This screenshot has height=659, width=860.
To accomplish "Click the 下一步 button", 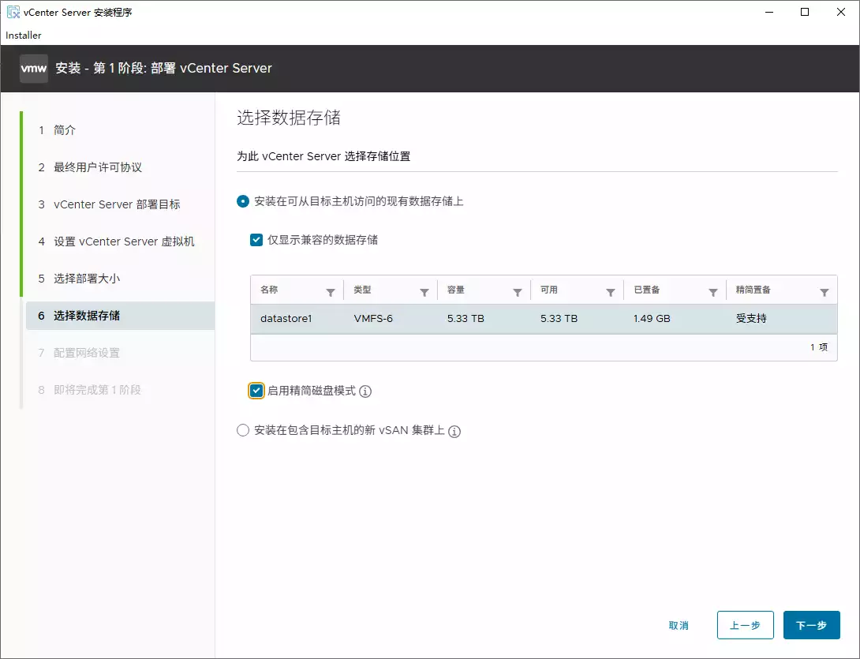I will coord(811,625).
